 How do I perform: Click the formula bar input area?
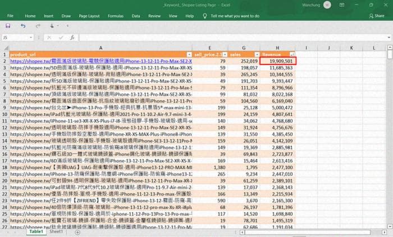pyautogui.click(x=232, y=38)
